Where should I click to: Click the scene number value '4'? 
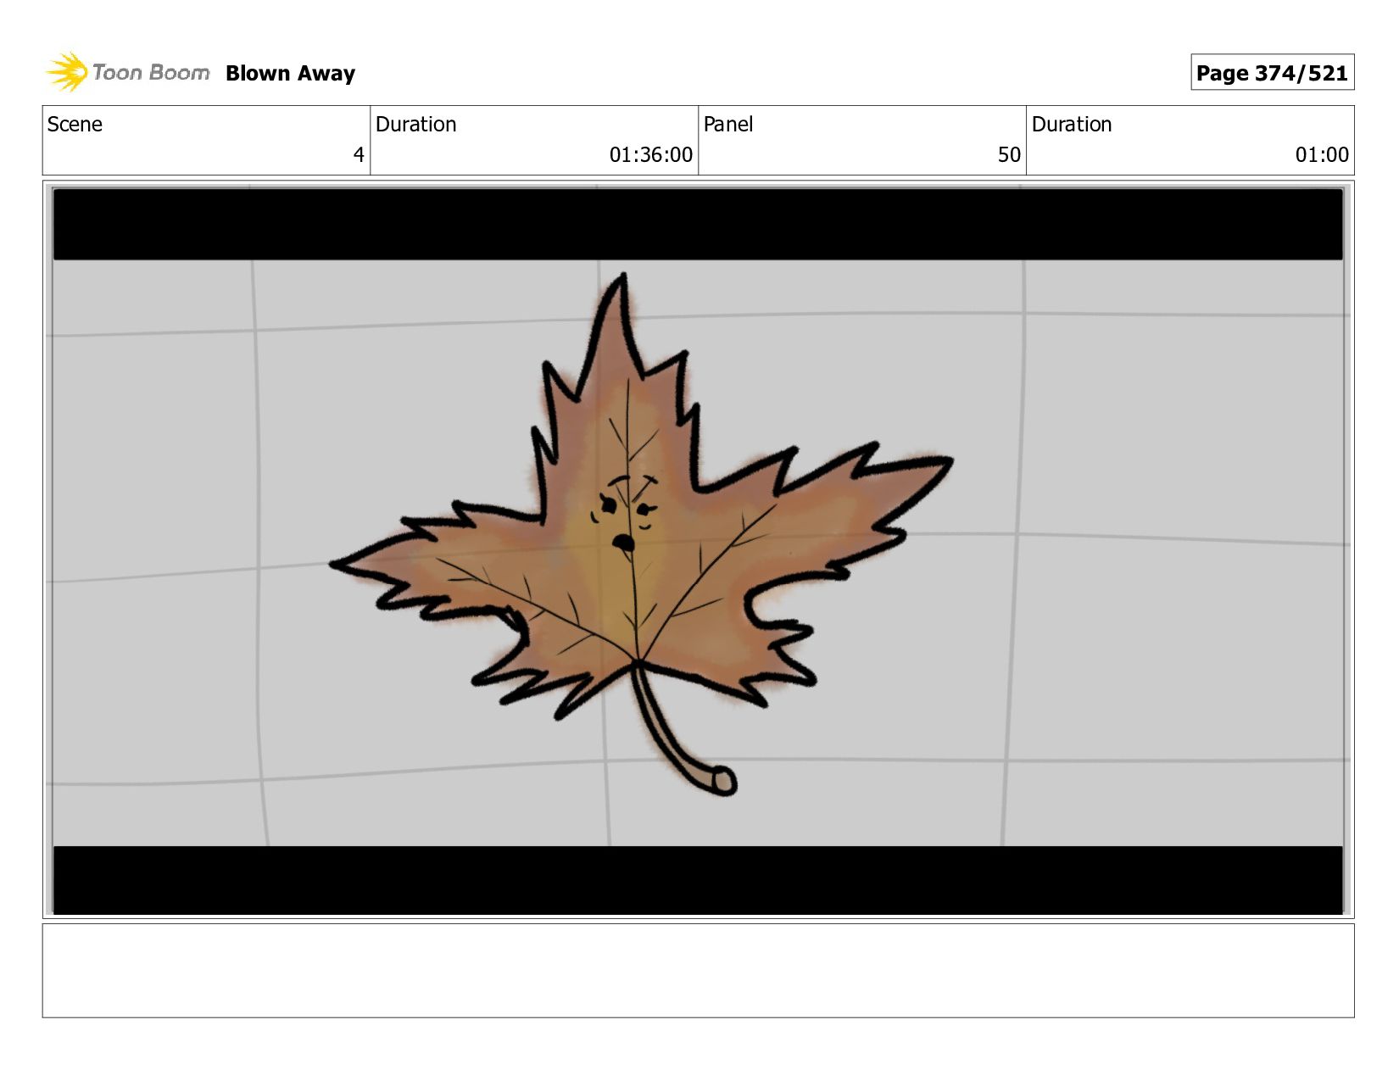pos(359,155)
